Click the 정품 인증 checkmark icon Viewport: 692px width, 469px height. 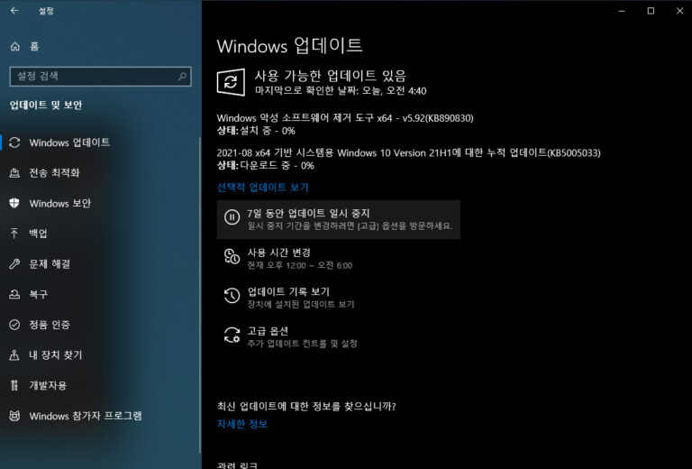click(14, 325)
